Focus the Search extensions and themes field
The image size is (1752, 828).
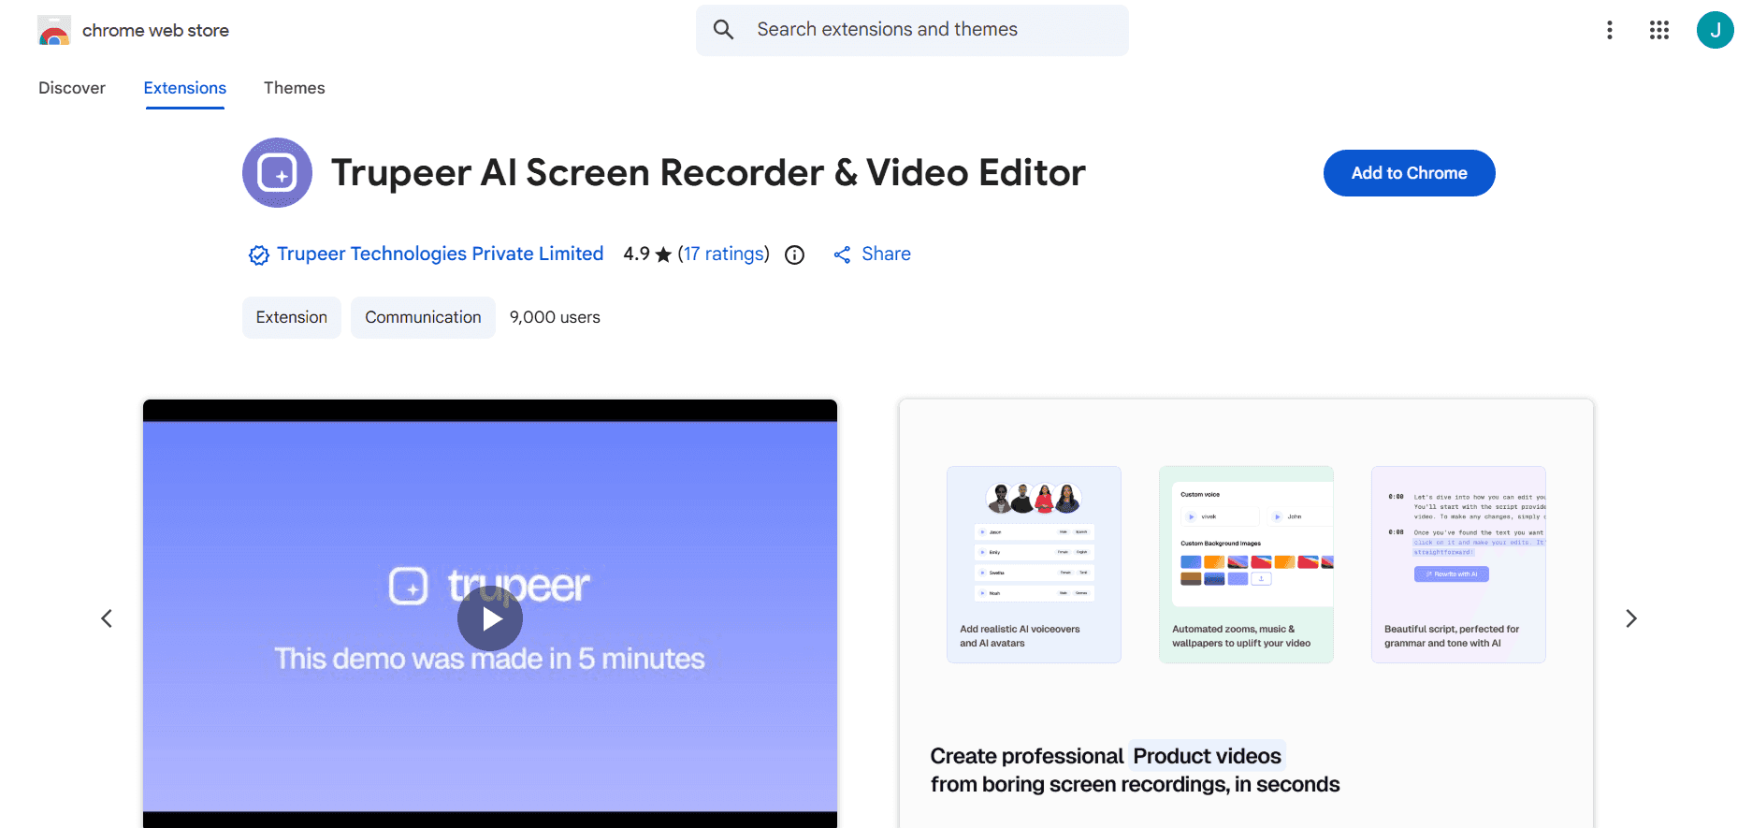[912, 30]
